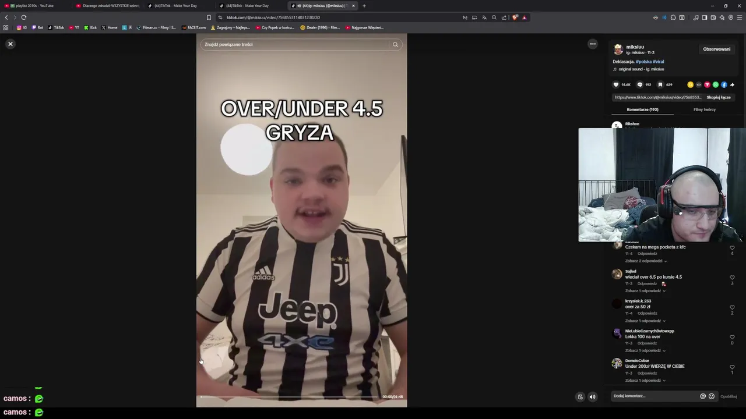This screenshot has width=746, height=419.
Task: Click the video to pause playback
Action: (x=301, y=221)
